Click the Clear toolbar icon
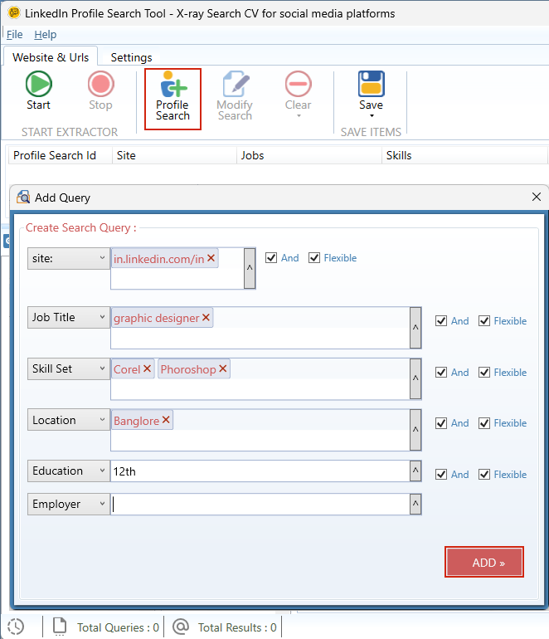The width and height of the screenshot is (549, 639). 298,84
